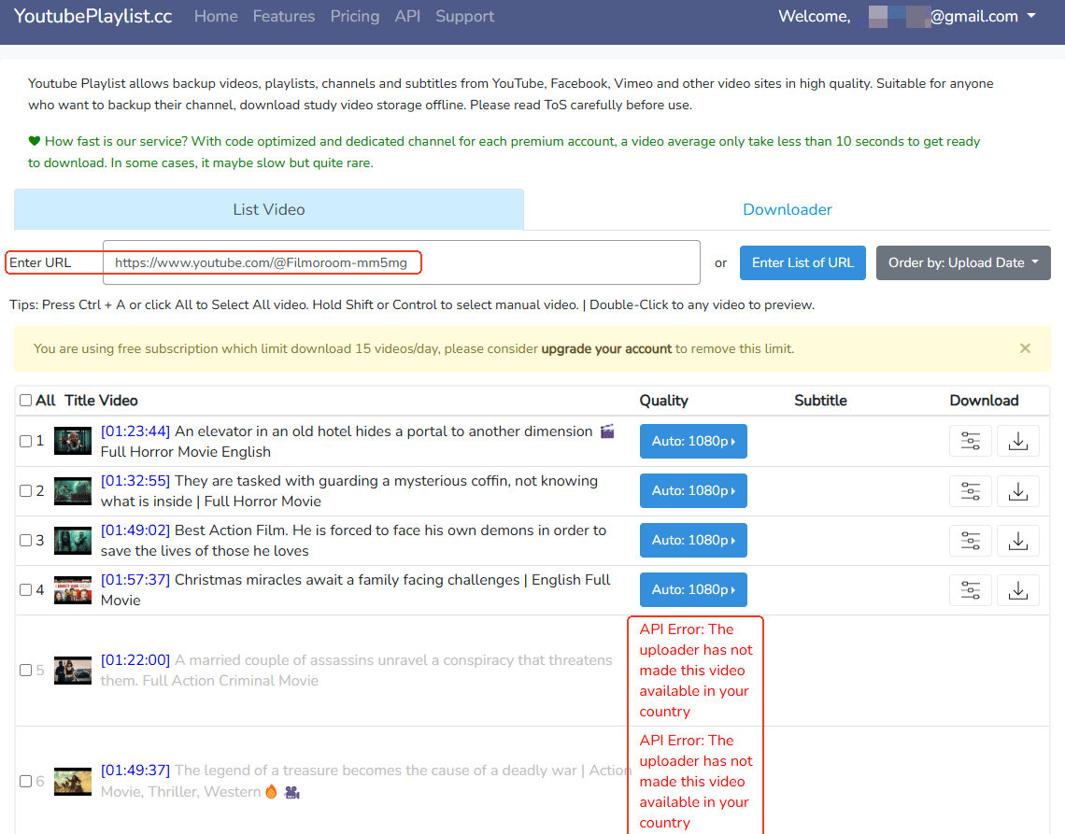Open settings sliders icon for video 2

point(971,491)
